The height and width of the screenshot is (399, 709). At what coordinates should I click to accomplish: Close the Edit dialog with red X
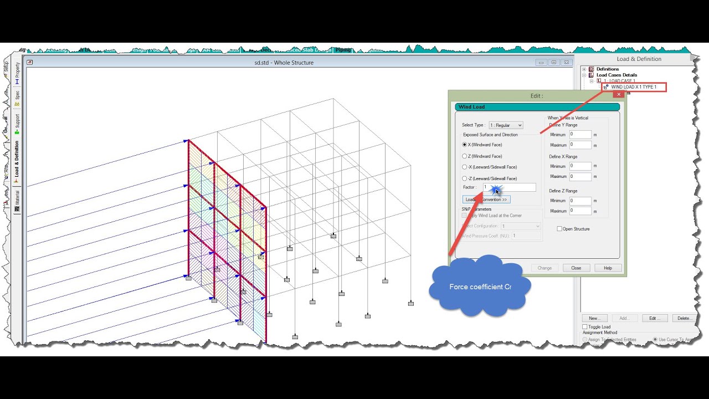click(x=618, y=95)
